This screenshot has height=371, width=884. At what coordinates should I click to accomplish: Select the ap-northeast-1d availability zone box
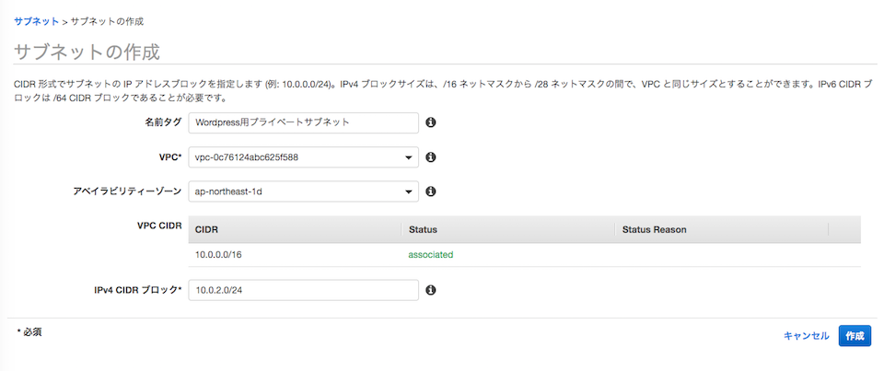[x=303, y=191]
